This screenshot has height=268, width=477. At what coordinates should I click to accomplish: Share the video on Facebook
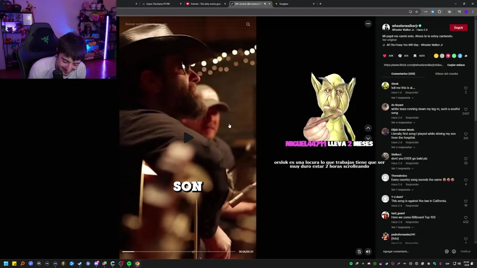[460, 56]
